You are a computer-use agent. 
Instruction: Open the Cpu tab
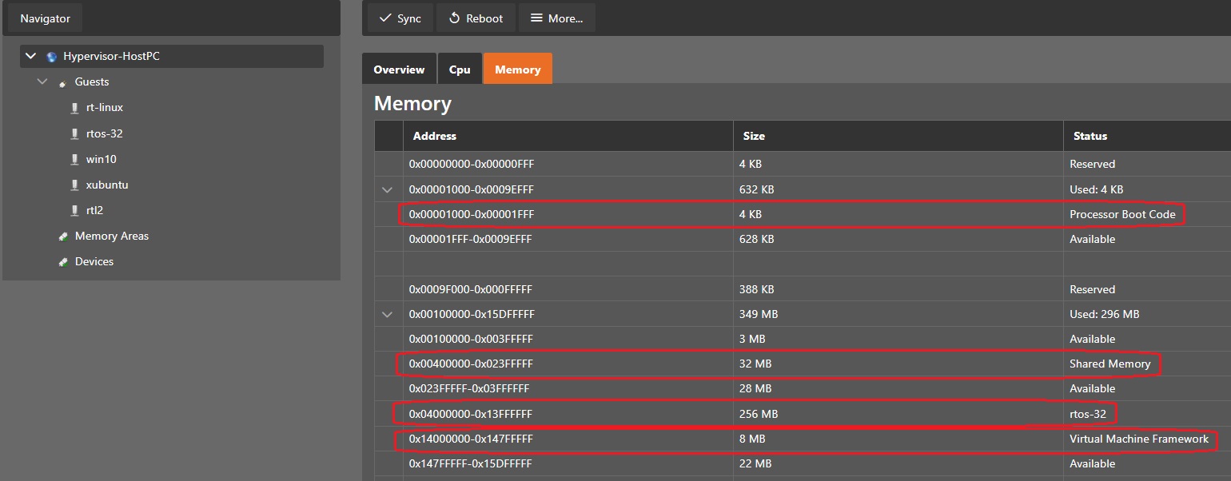(460, 70)
